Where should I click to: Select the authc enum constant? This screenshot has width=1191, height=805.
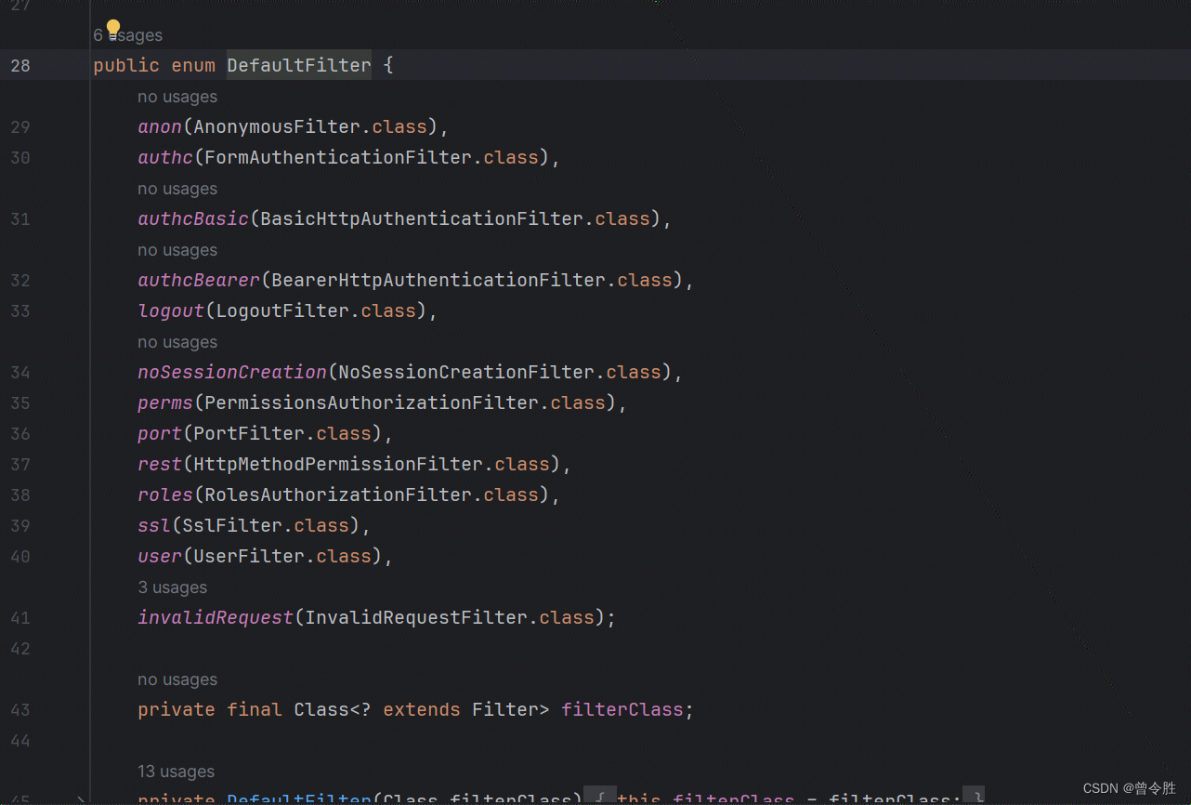pyautogui.click(x=165, y=157)
